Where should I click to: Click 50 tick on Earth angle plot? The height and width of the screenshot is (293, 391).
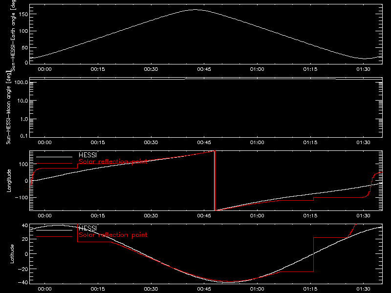(x=25, y=47)
